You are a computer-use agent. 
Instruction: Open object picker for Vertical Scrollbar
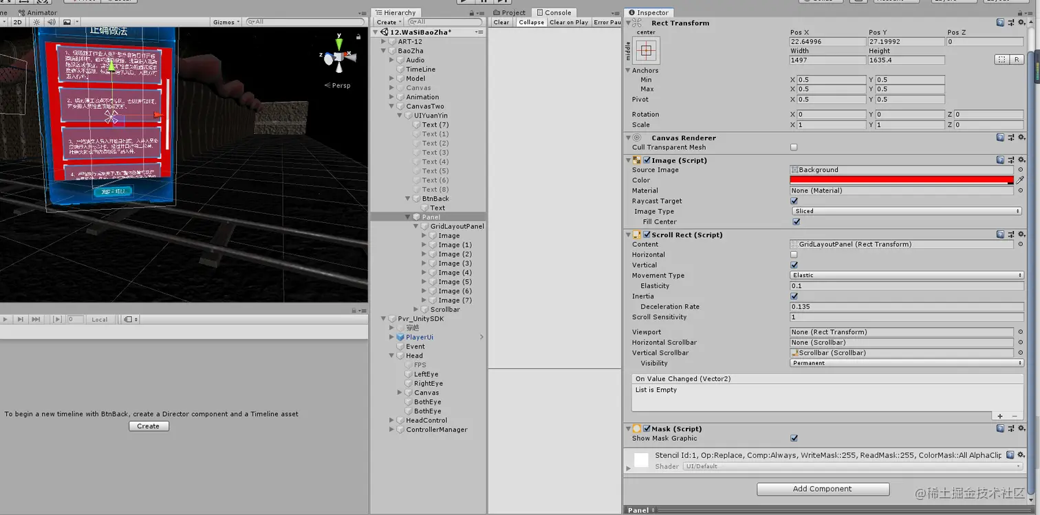click(x=1020, y=353)
